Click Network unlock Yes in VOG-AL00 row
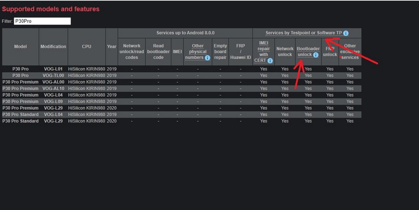Viewport: 419px width, 210px height. tap(285, 82)
